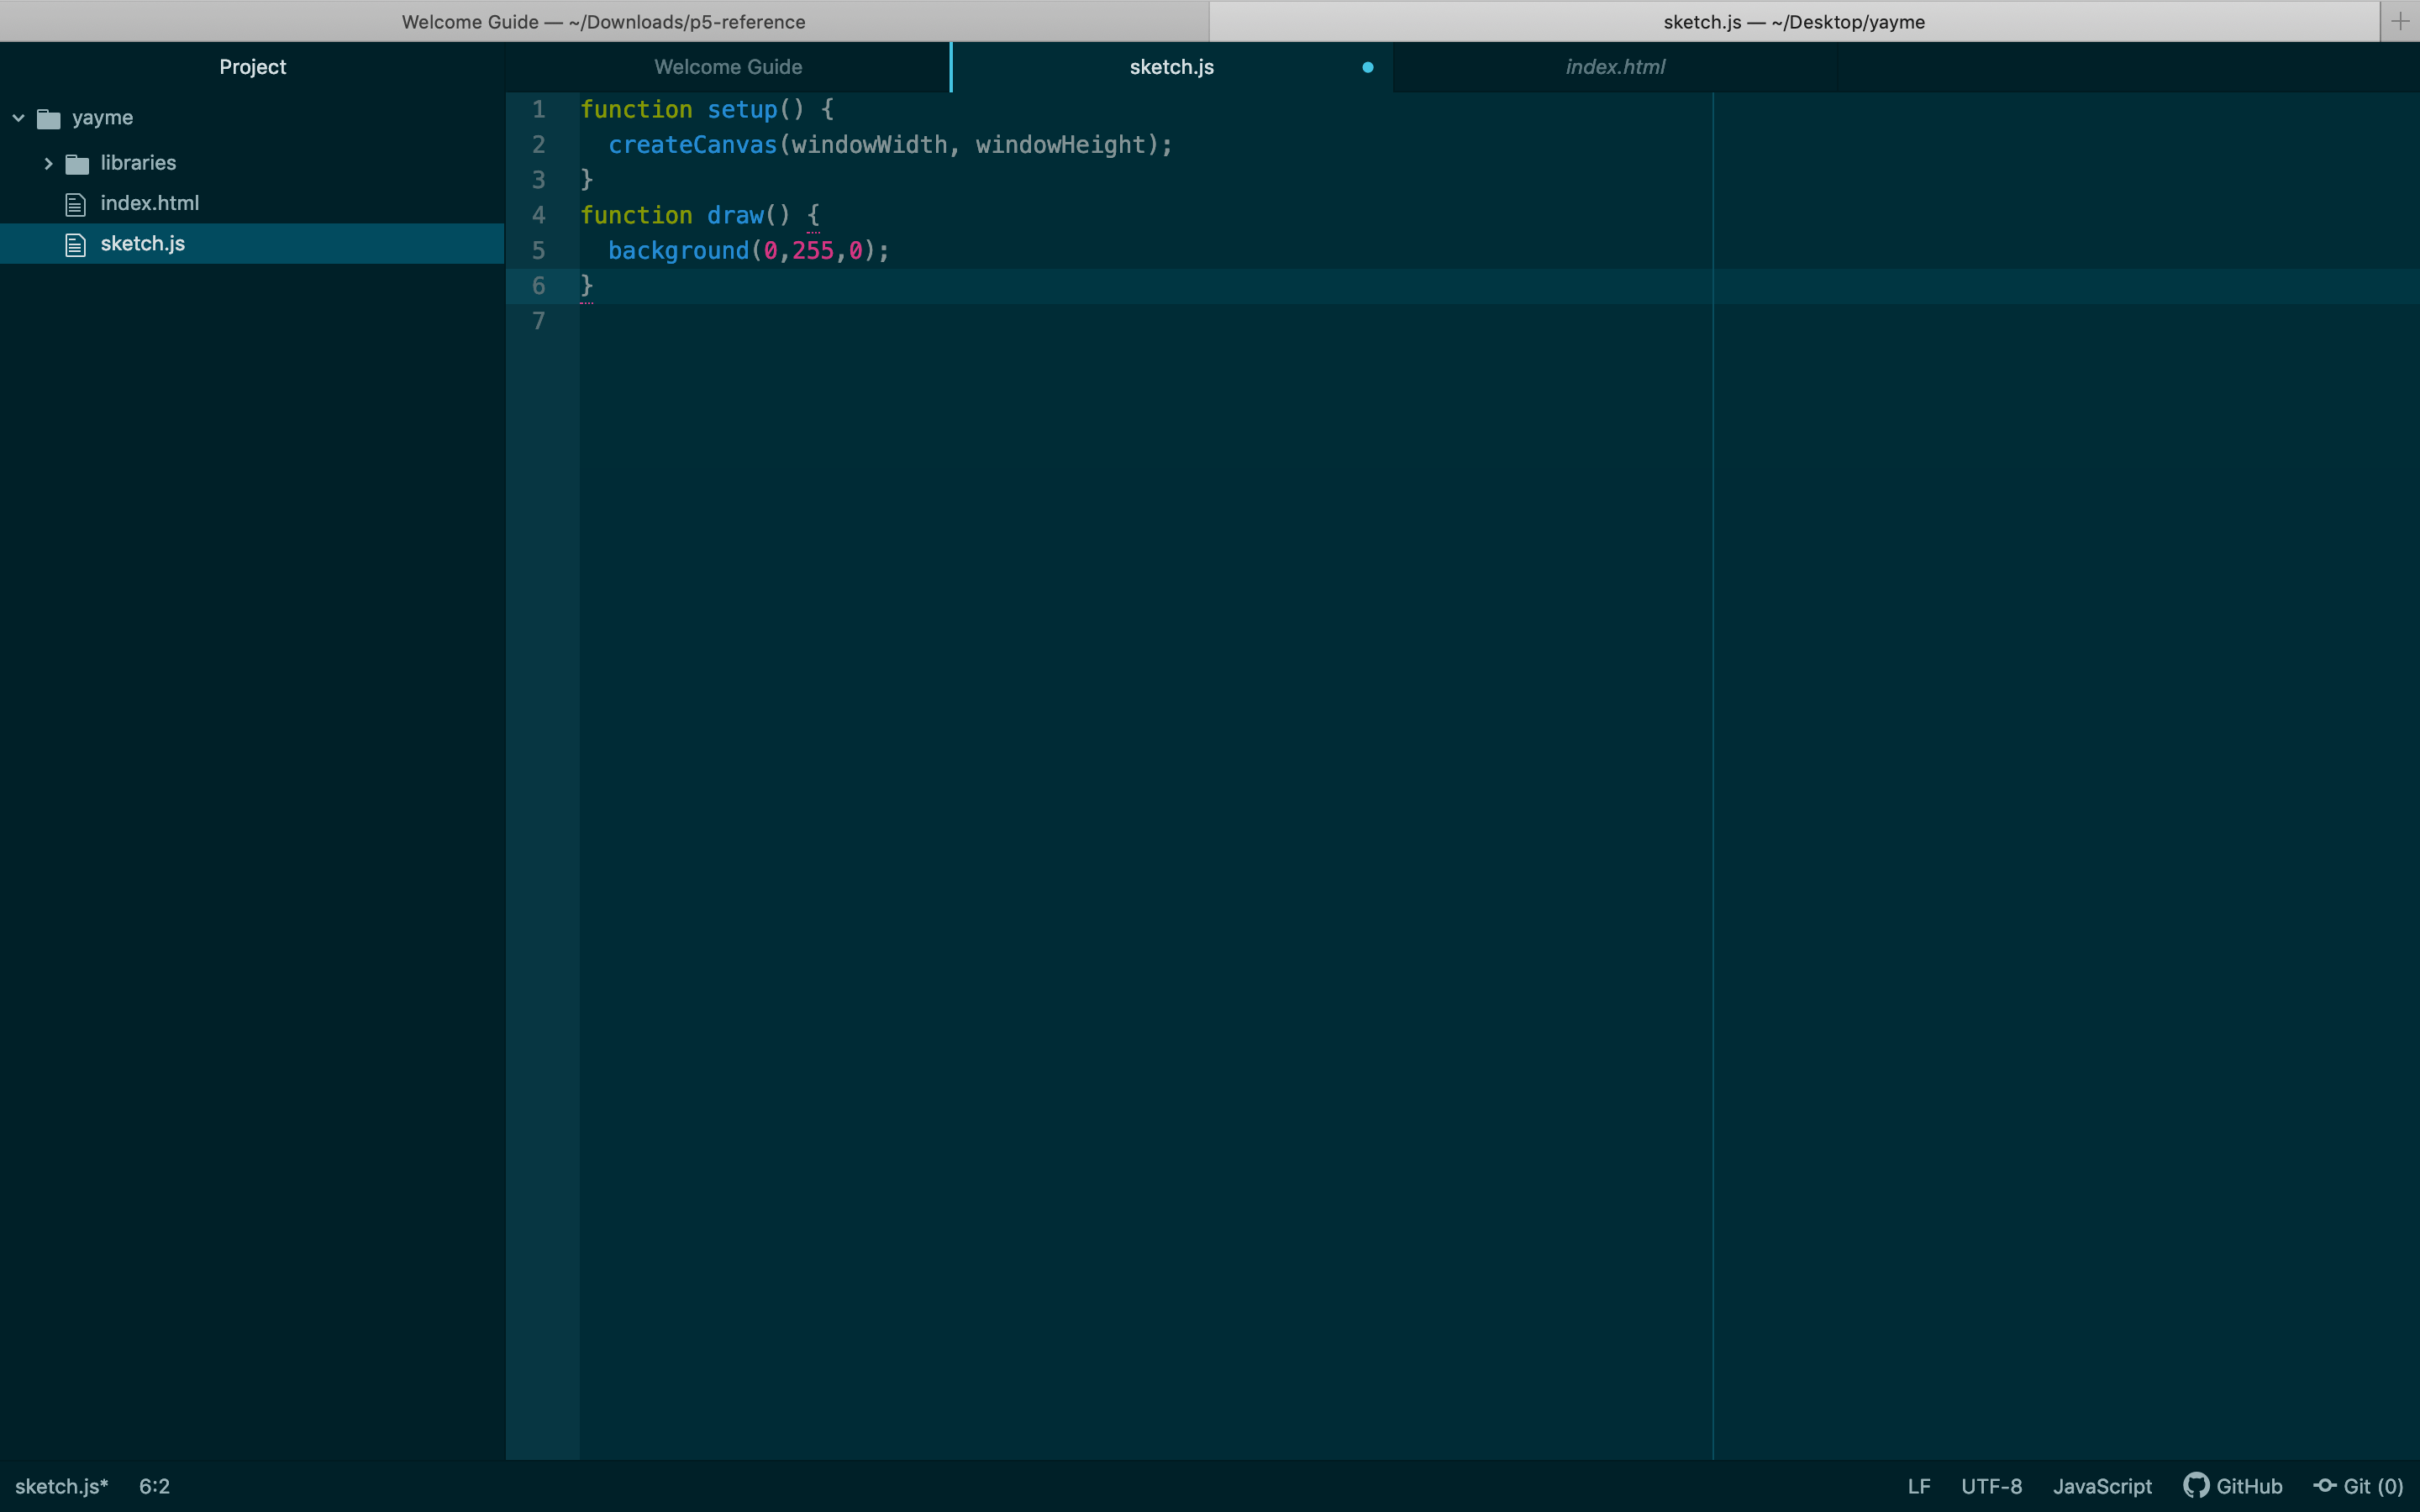
Task: Click line number 5 in the gutter
Action: tap(538, 250)
